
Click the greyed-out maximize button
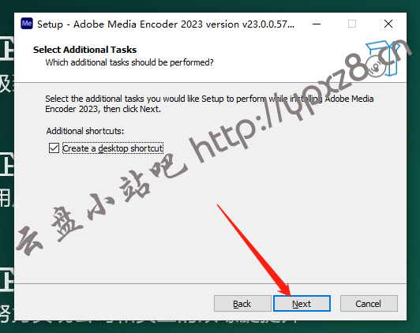pos(352,24)
